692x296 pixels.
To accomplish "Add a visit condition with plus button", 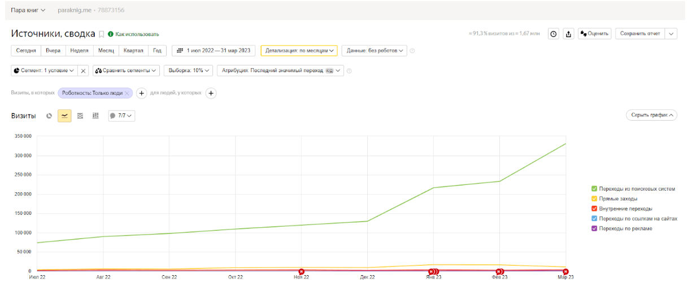I will pos(142,93).
